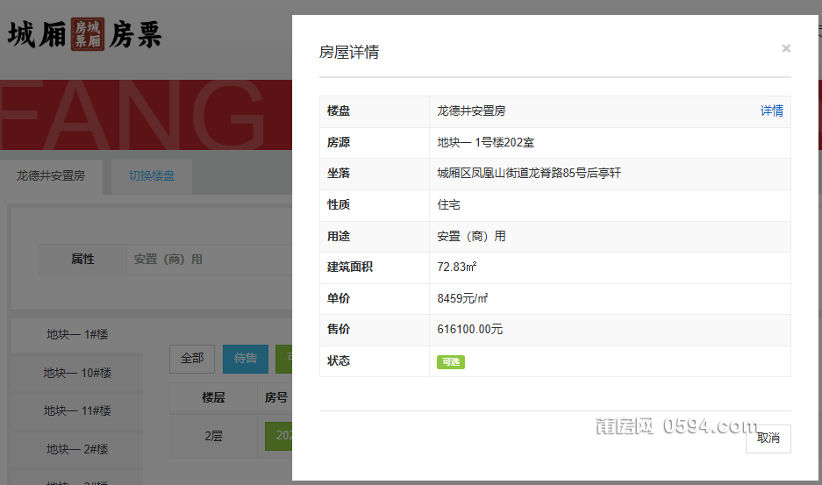Click the green room 202 cell
Viewport: 822px width, 485px height.
279,436
